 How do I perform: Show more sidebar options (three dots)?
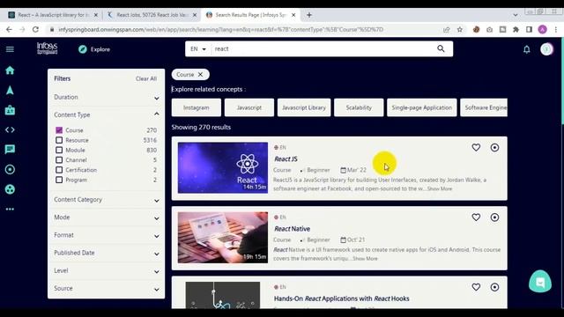pos(10,209)
